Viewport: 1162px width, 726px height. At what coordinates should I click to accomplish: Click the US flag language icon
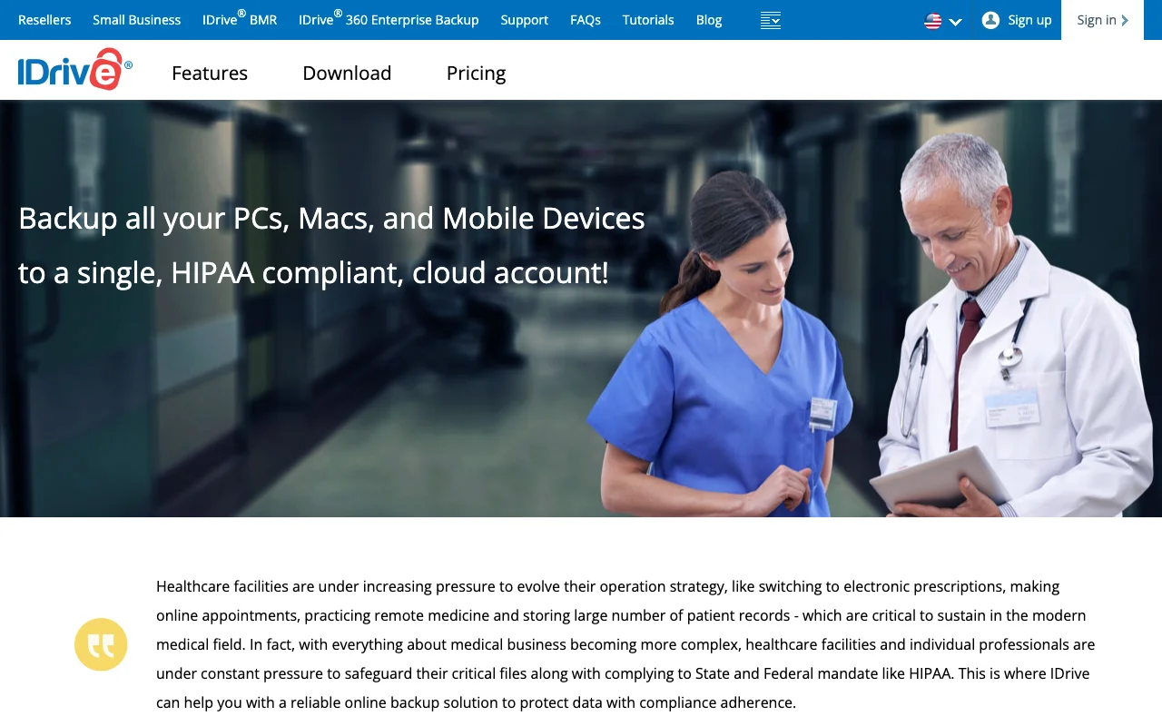click(932, 21)
